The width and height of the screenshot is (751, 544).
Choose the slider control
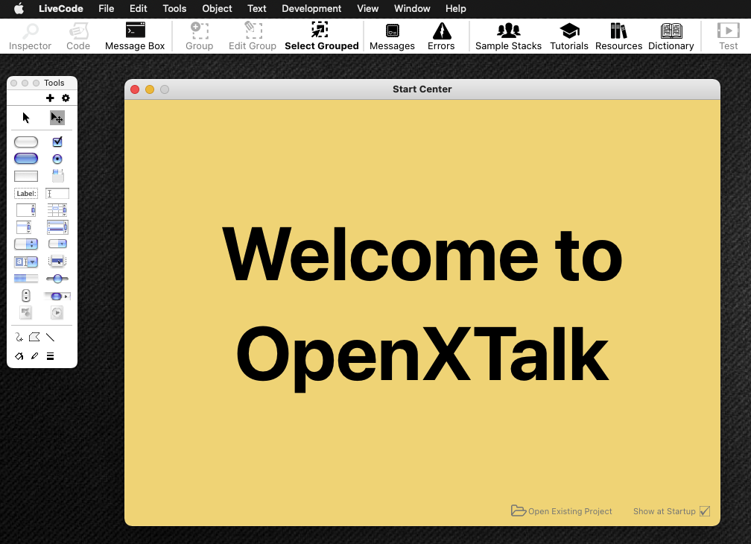tap(57, 278)
